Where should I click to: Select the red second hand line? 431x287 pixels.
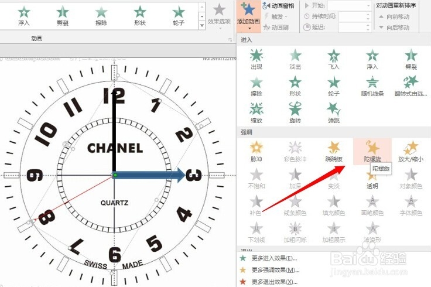pos(73,198)
